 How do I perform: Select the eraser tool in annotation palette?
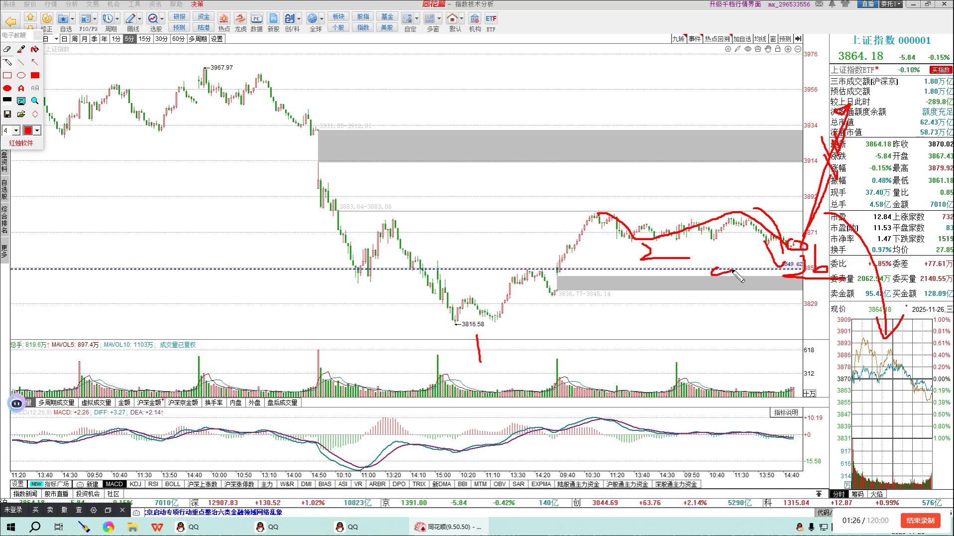pos(7,49)
